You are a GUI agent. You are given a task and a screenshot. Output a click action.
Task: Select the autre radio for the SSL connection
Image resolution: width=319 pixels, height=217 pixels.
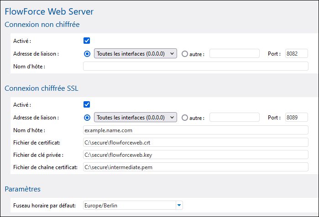pos(185,118)
